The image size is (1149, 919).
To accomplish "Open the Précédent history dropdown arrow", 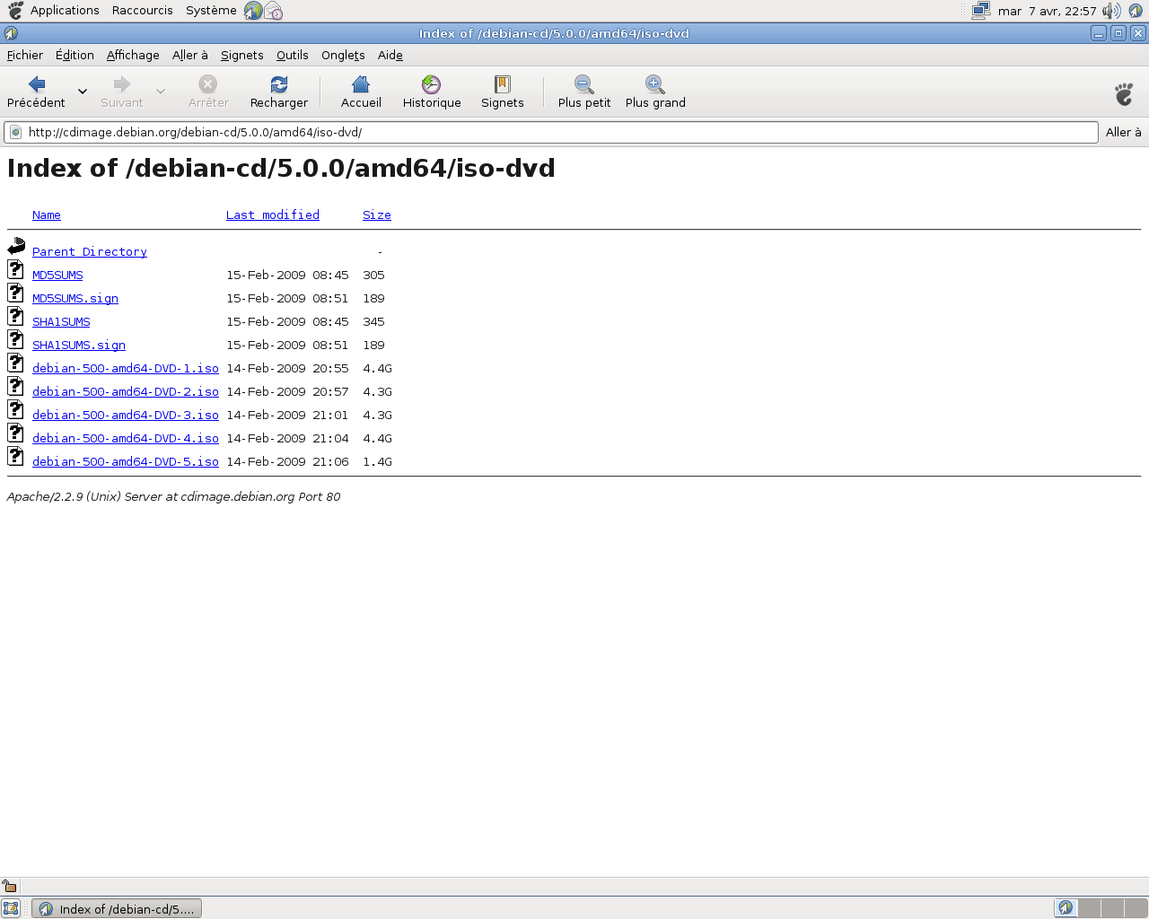I will pos(83,92).
